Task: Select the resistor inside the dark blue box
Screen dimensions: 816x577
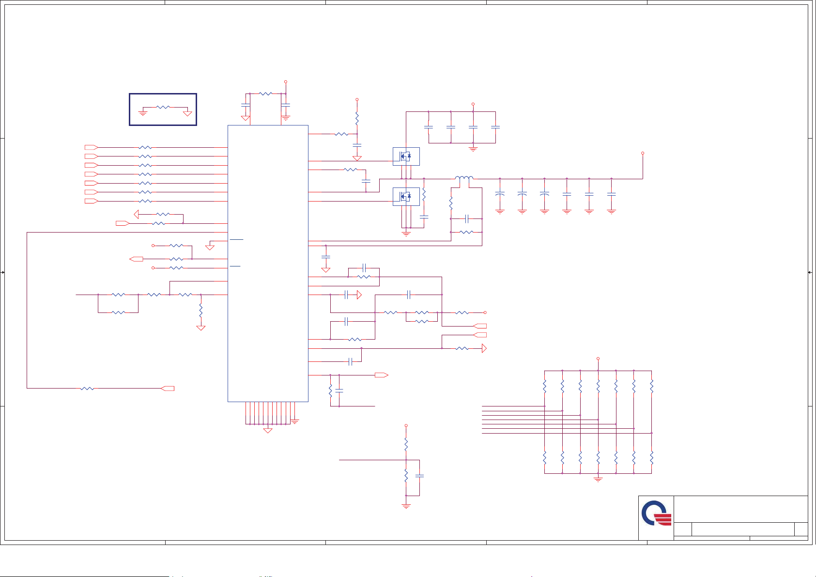Action: [x=163, y=107]
